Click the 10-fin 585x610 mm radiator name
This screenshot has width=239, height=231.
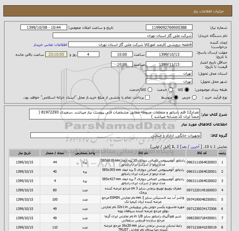[x=143, y=162]
